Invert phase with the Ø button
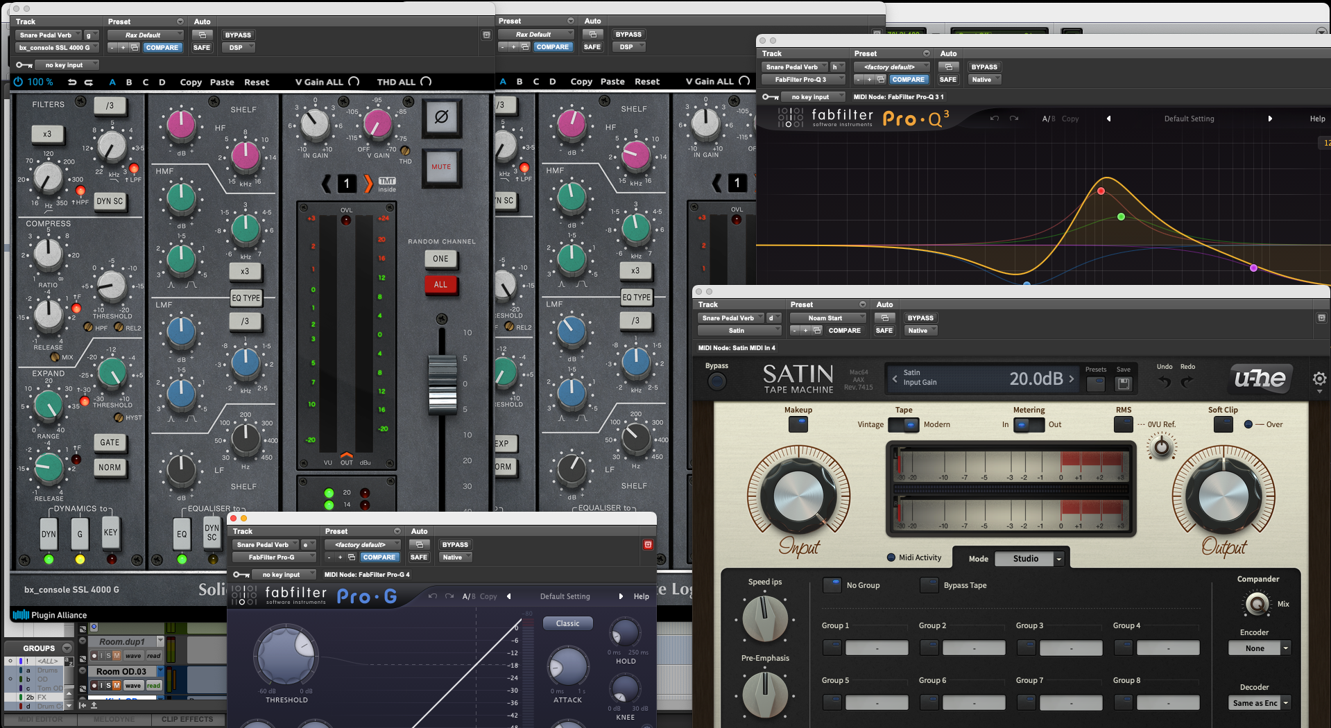The height and width of the screenshot is (728, 1331). point(441,117)
